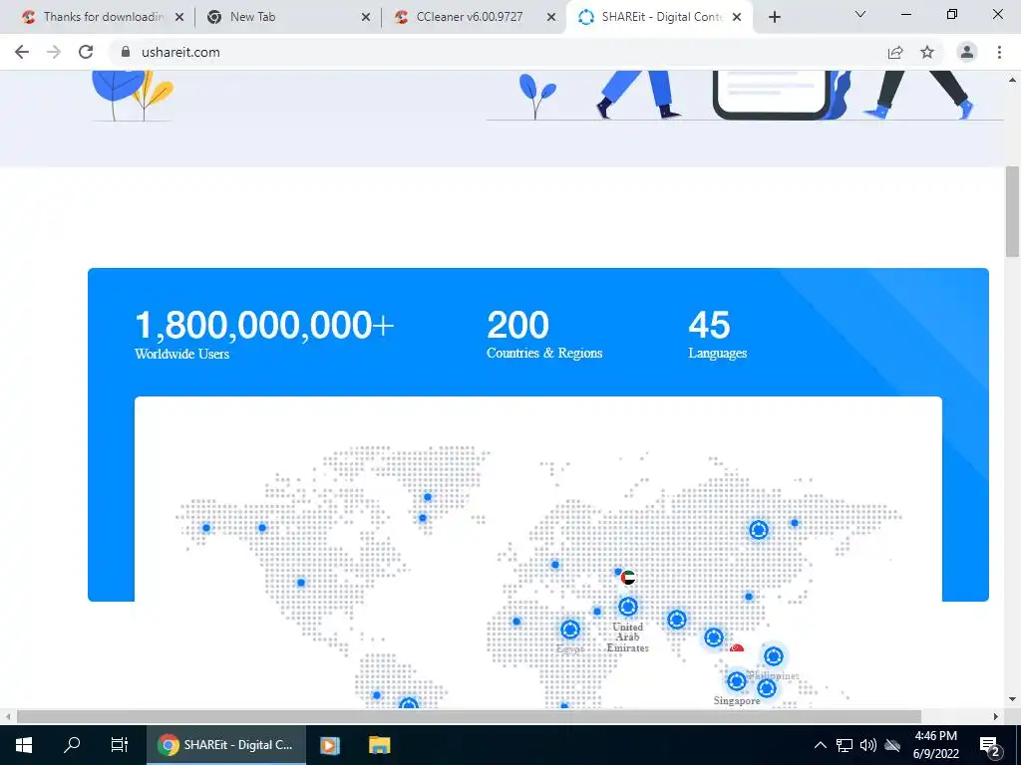Close the SHAREit tab
The width and height of the screenshot is (1021, 765).
[737, 17]
